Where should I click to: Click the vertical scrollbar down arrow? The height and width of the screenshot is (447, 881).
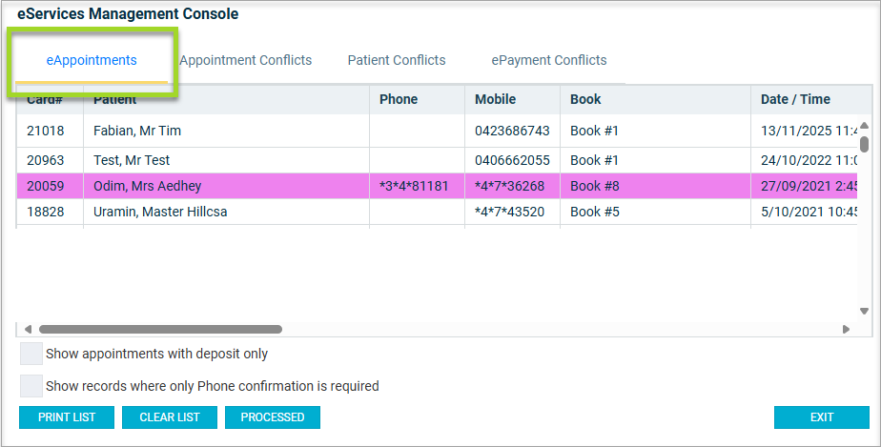pyautogui.click(x=864, y=311)
